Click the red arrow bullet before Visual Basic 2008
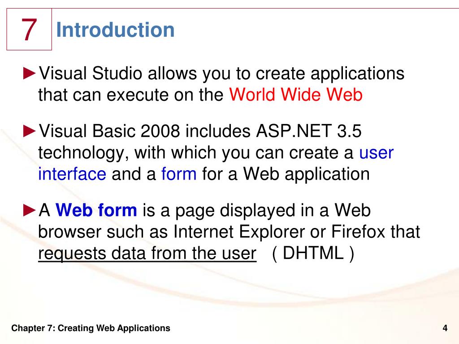This screenshot has height=344, width=459. pos(30,131)
